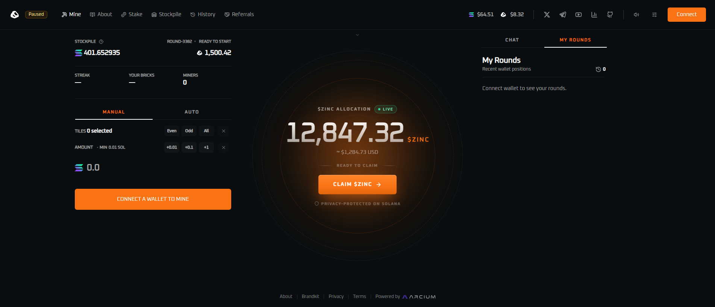
Task: Open the Referrals page
Action: [x=239, y=14]
